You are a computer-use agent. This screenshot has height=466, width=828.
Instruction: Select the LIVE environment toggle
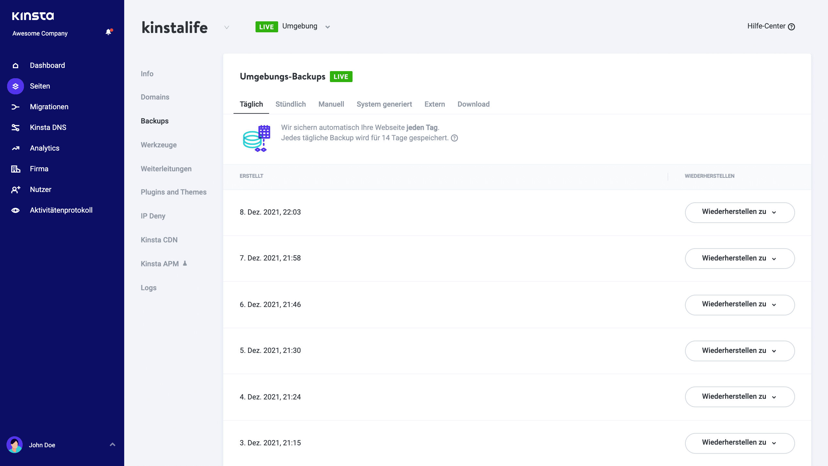pyautogui.click(x=292, y=26)
